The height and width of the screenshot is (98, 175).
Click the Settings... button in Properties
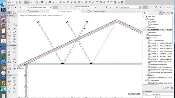pos(158,97)
